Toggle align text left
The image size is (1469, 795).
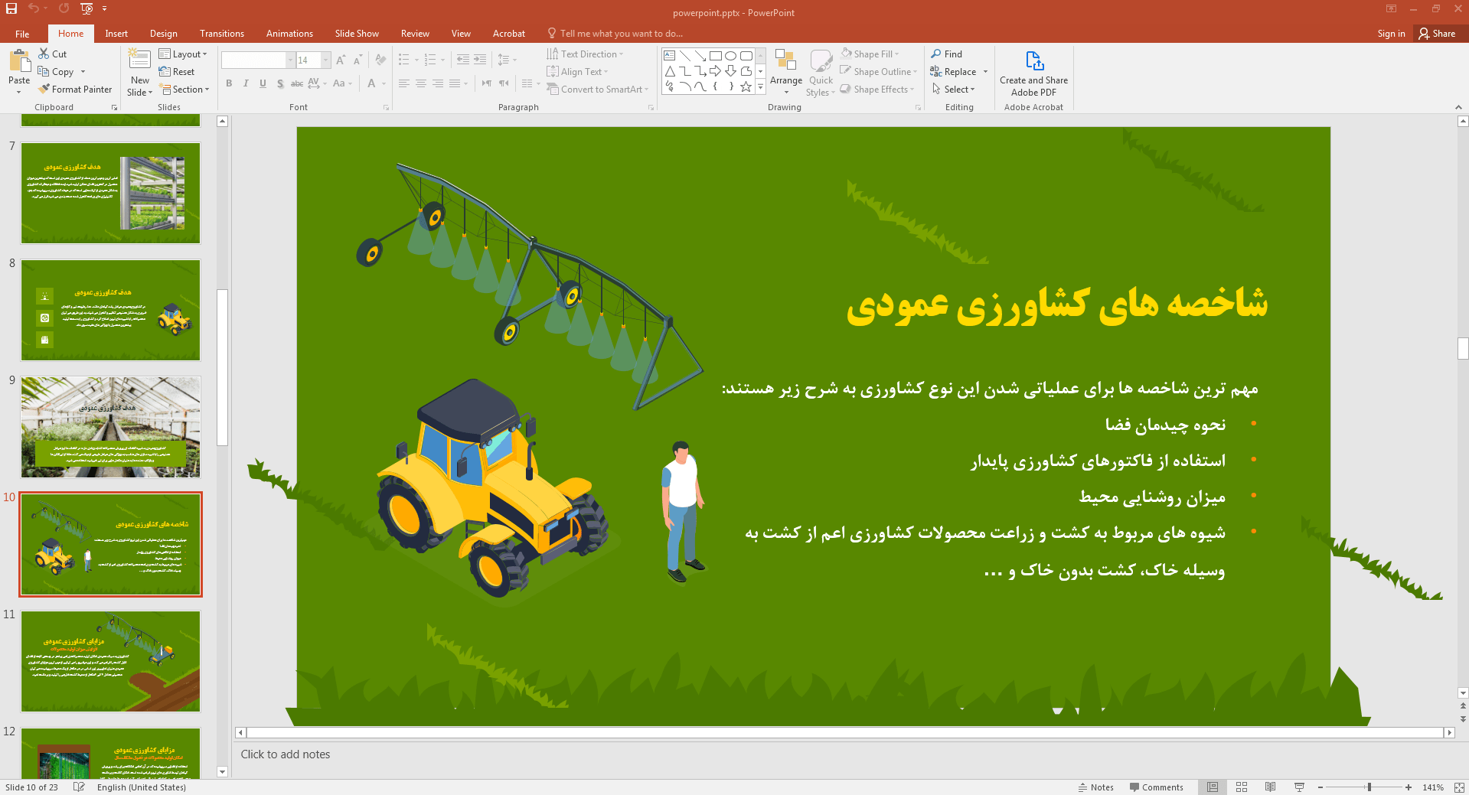click(x=404, y=83)
